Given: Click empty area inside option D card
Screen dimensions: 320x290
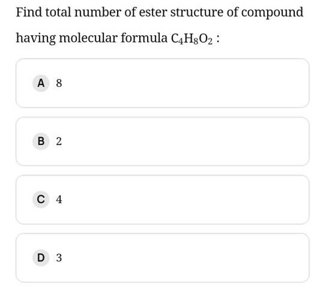Looking at the screenshot, I should coord(184,258).
